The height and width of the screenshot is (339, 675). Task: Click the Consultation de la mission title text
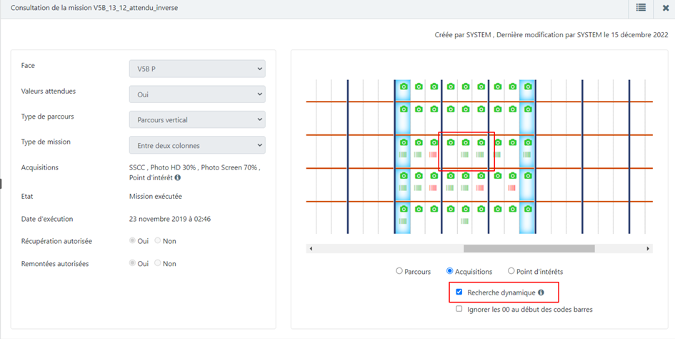tap(94, 8)
